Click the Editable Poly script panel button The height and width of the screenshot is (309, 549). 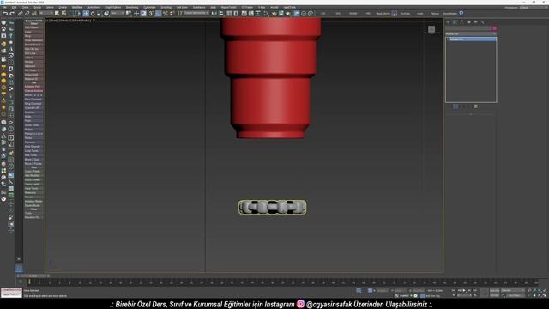[x=33, y=86]
